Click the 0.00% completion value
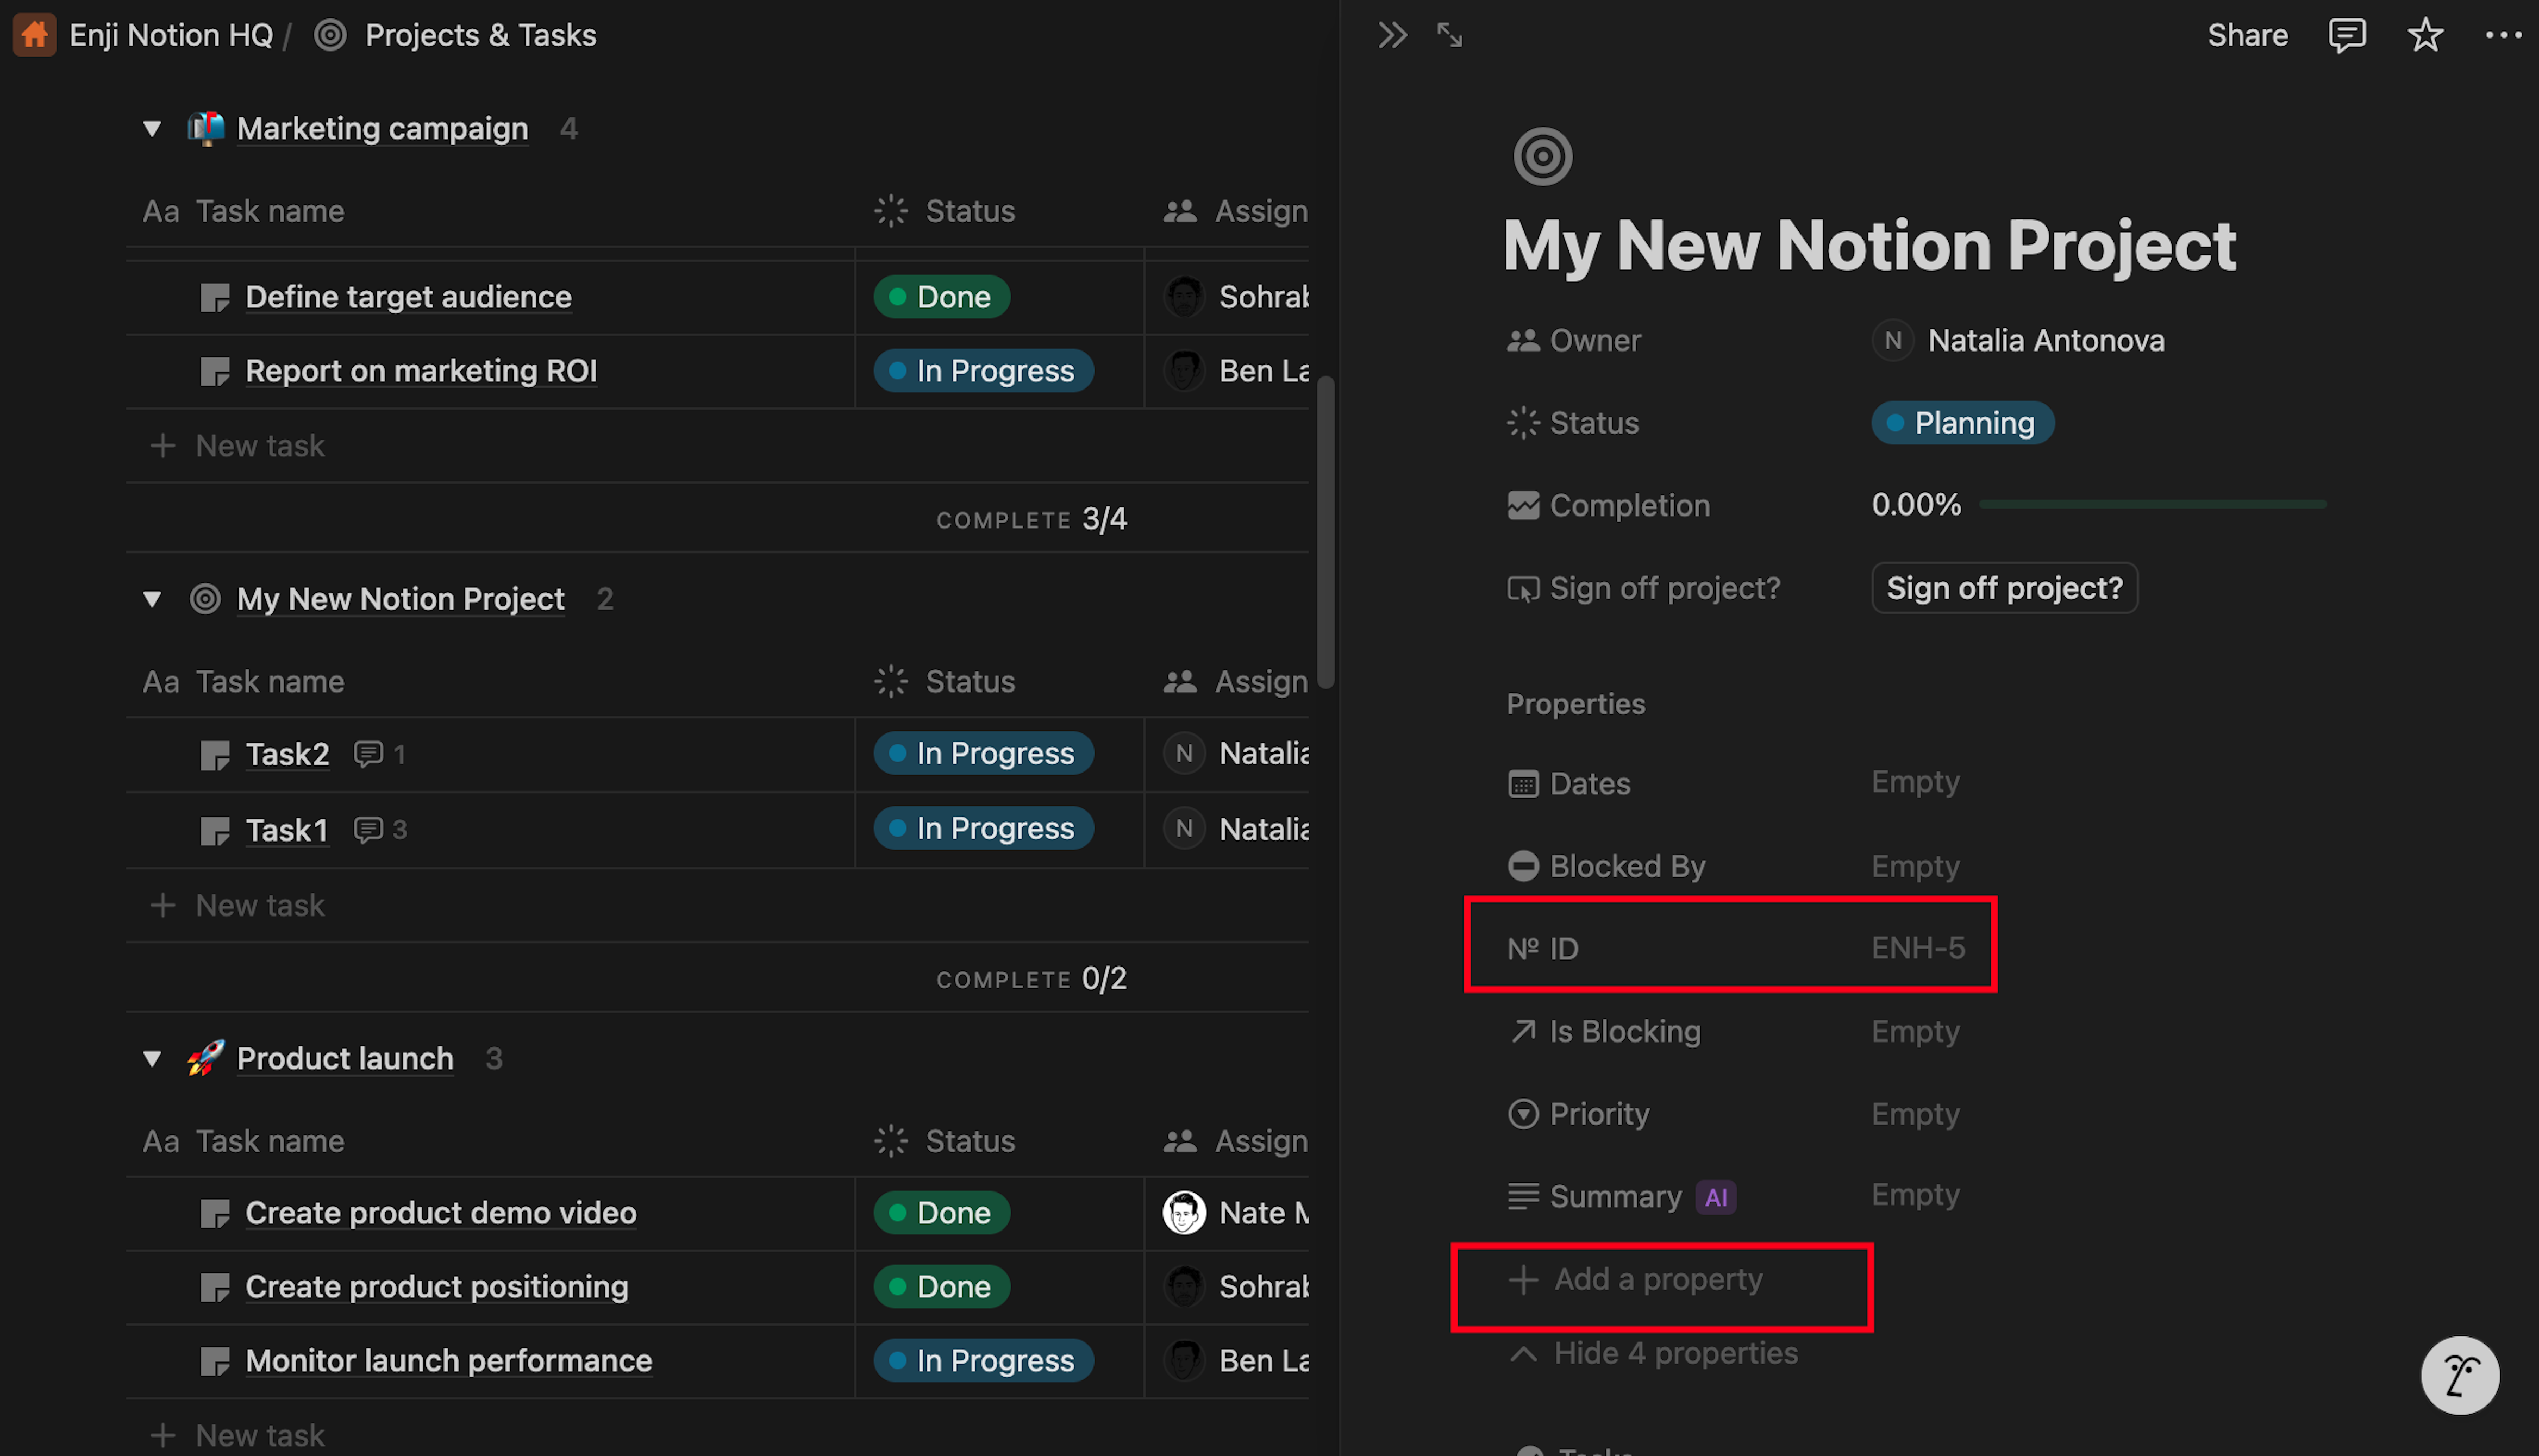This screenshot has width=2539, height=1456. pos(1915,505)
